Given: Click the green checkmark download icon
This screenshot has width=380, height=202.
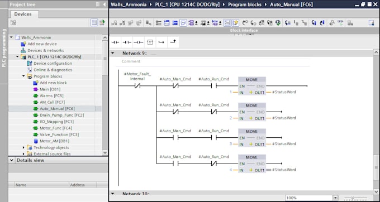Looking at the screenshot, I should [278, 23].
